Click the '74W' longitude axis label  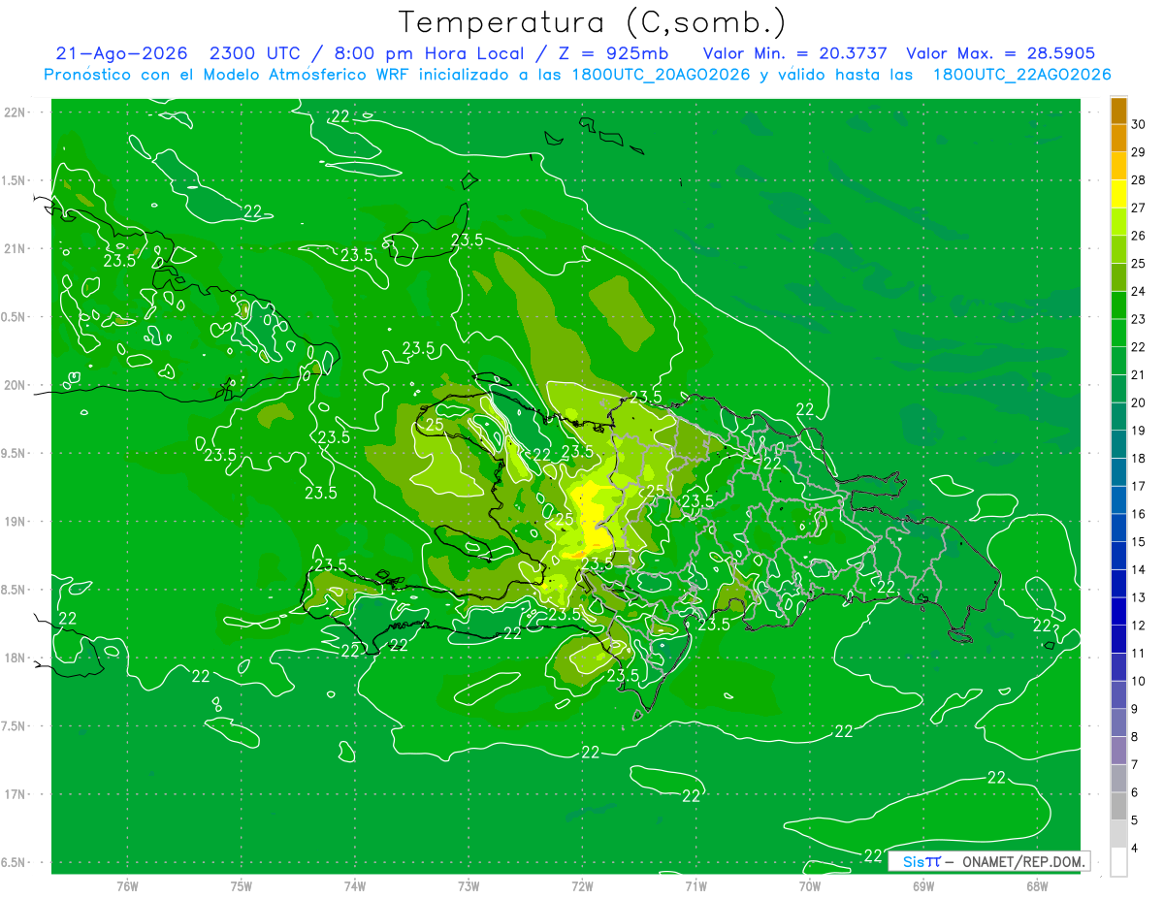[x=355, y=885]
